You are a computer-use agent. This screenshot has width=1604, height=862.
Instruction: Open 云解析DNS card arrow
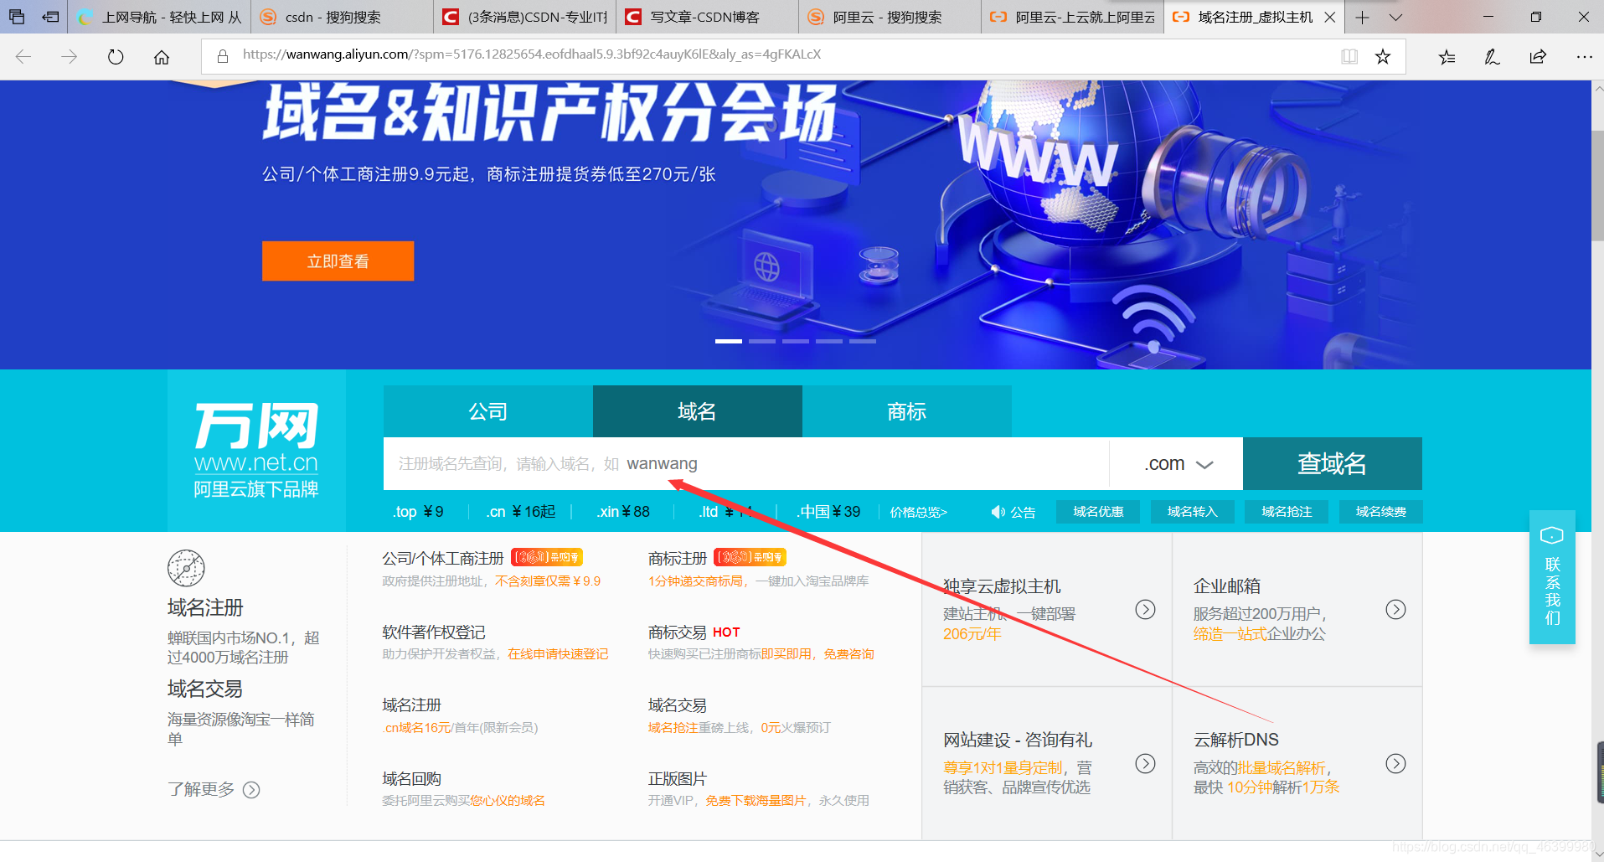[x=1395, y=763]
